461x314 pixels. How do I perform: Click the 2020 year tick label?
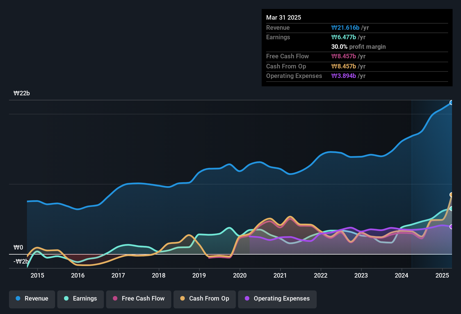240,275
